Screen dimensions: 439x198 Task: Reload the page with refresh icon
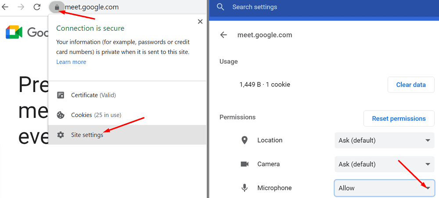[x=37, y=7]
